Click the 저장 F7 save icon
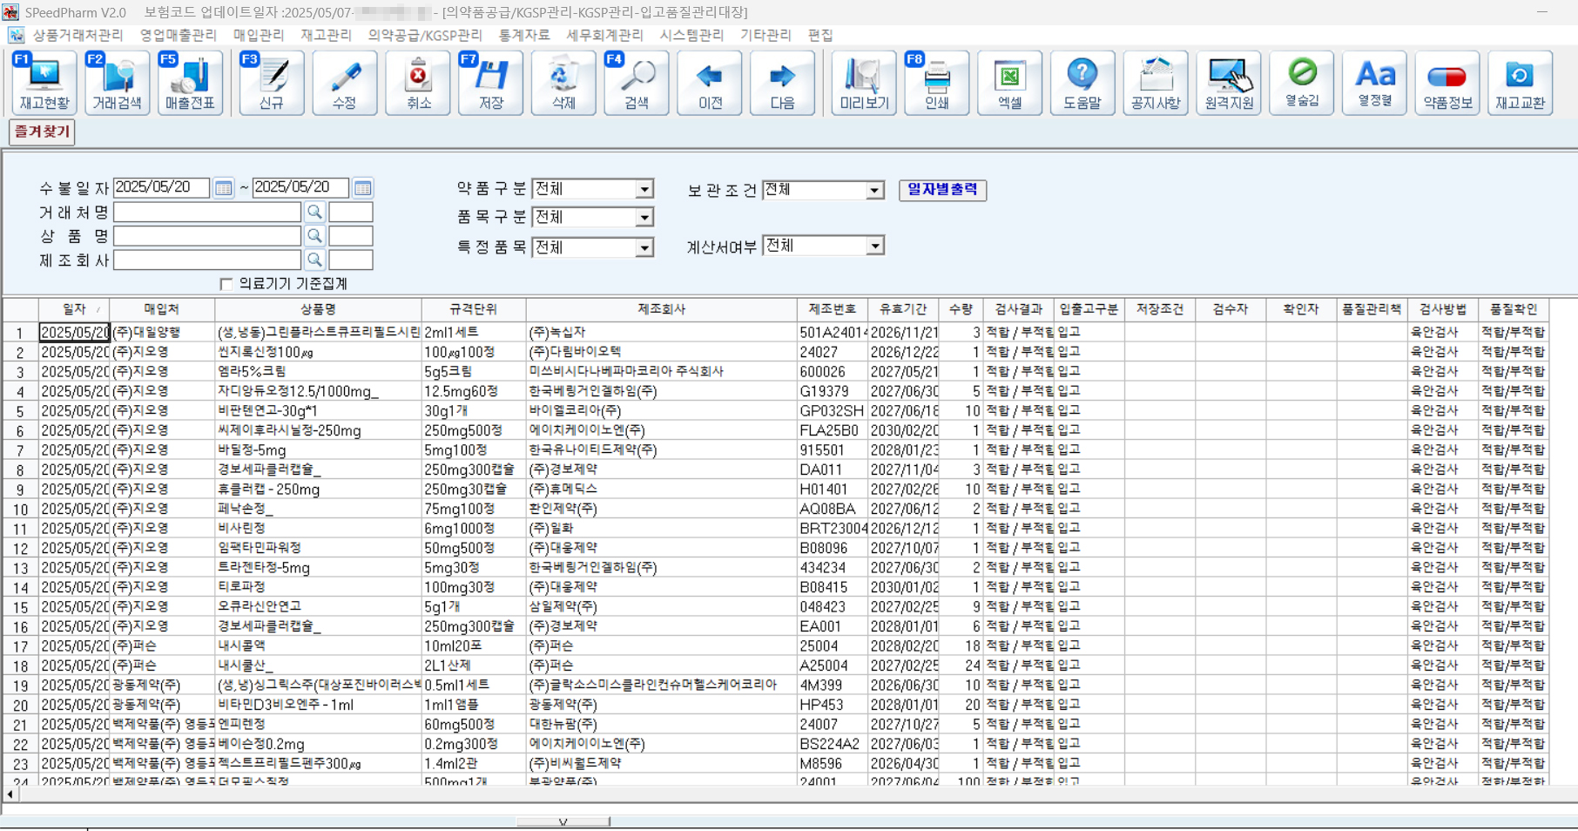 tap(490, 83)
